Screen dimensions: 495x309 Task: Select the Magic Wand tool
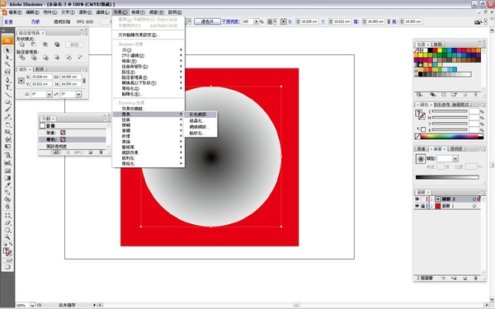(7, 65)
